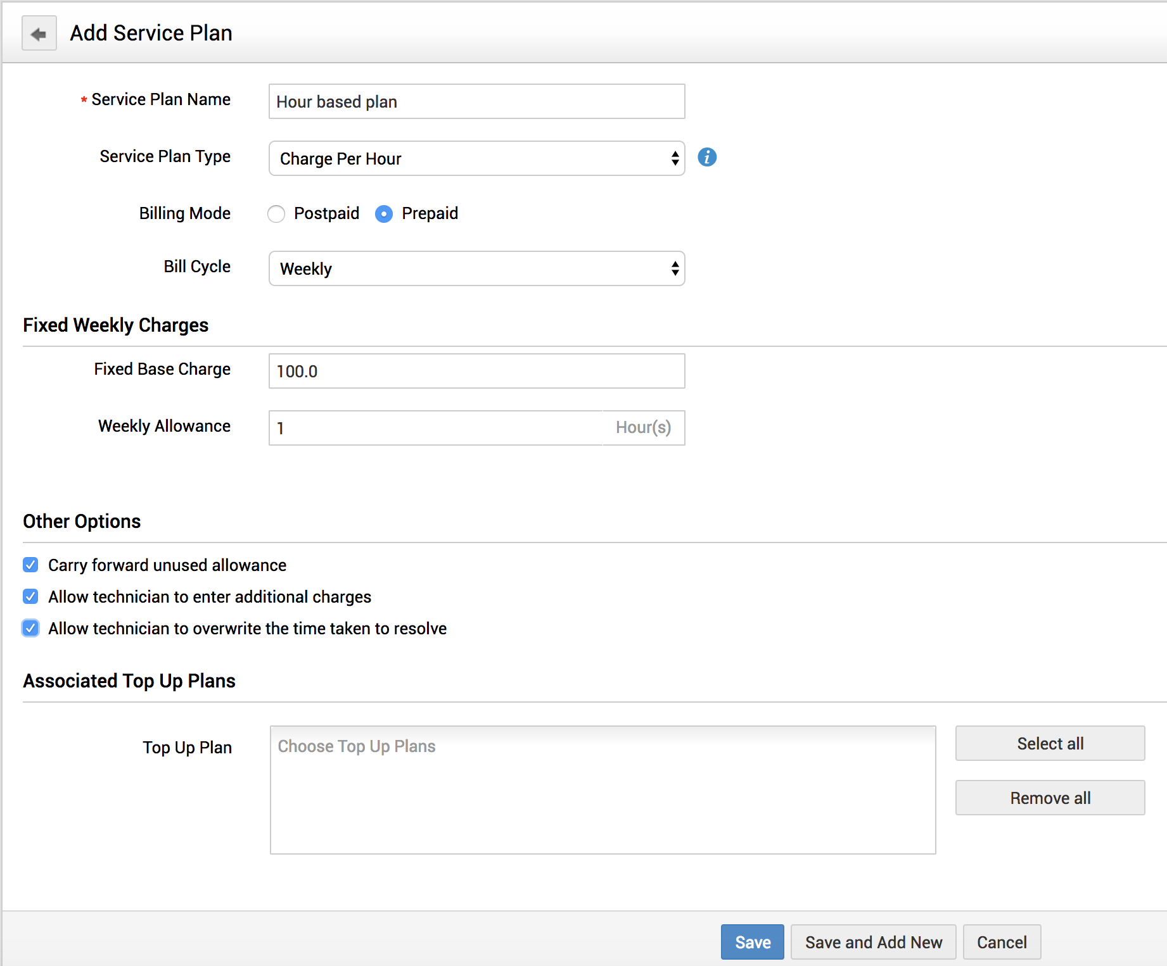Click the back arrow icon
1167x966 pixels.
[x=39, y=34]
